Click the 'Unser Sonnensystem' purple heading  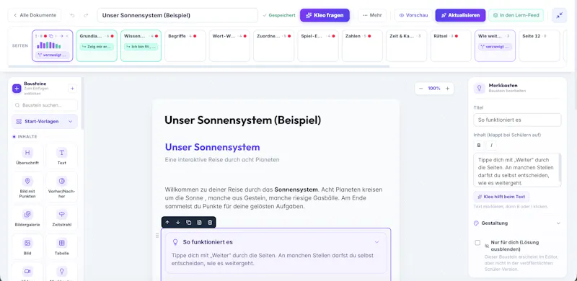pos(212,147)
